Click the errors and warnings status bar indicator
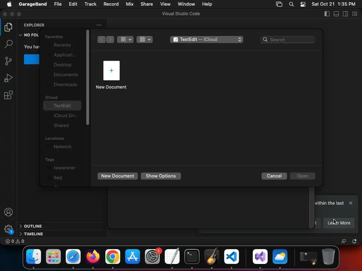362x271 pixels. click(x=15, y=241)
